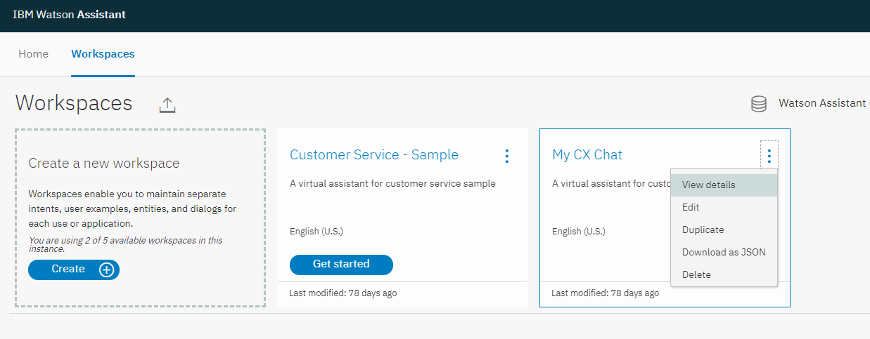Choose View details from the menu
The image size is (870, 339).
click(724, 185)
